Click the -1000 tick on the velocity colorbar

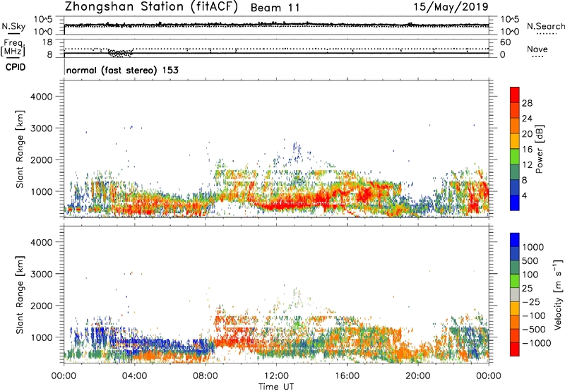pyautogui.click(x=536, y=343)
